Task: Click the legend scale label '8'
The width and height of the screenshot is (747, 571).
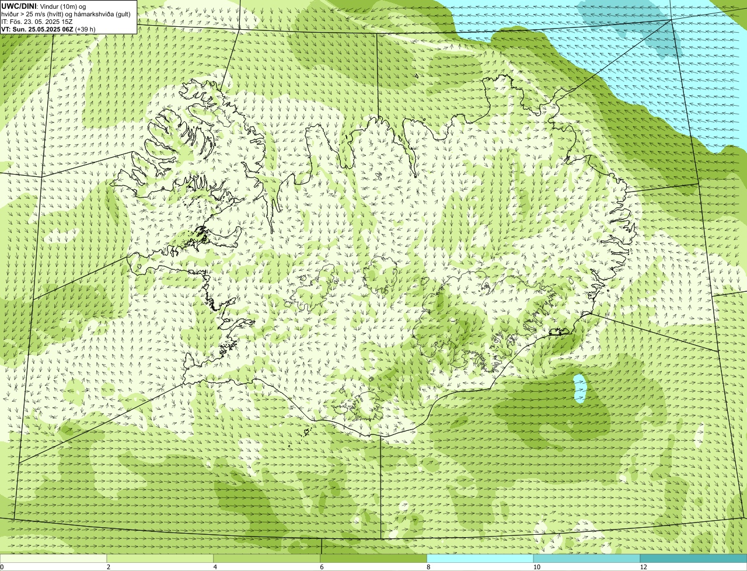Action: (428, 567)
